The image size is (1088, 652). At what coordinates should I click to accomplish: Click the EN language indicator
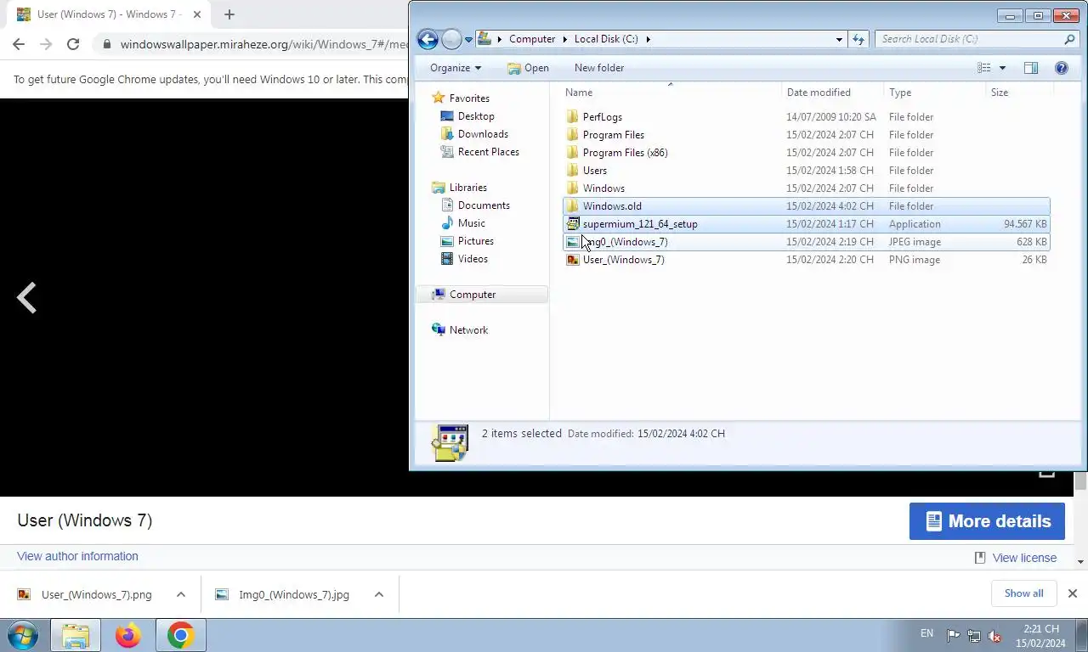pyautogui.click(x=926, y=633)
